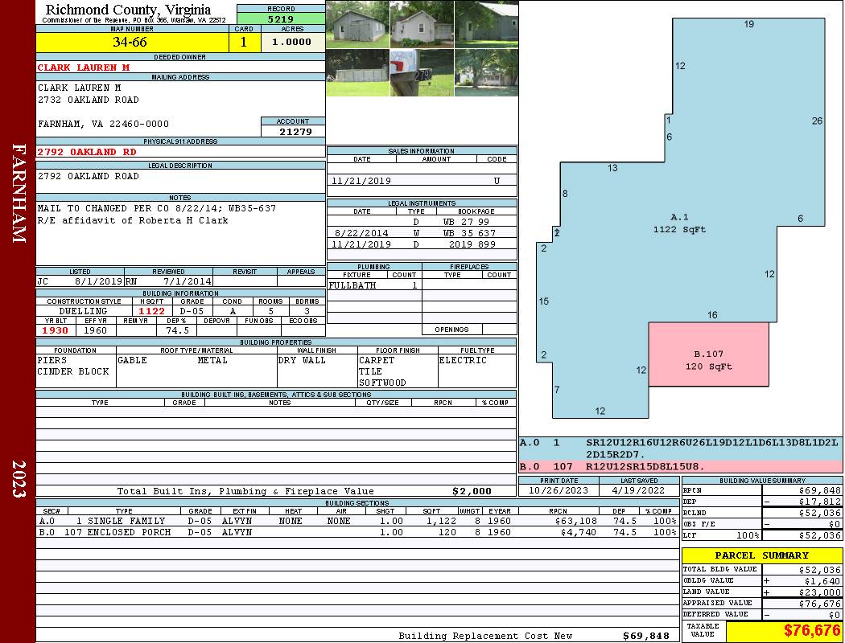845x643 pixels.
Task: Select the WB 35 637 legal instrument row
Action: click(422, 233)
